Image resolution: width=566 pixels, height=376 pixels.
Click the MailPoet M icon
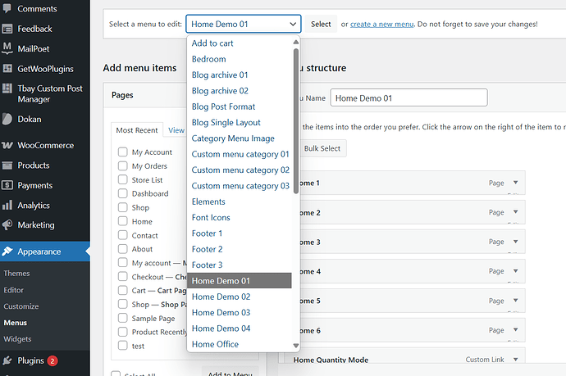tap(7, 48)
